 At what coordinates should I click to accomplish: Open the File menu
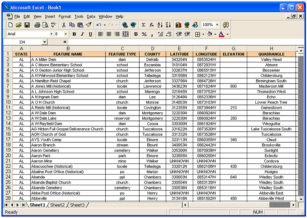pos(17,16)
